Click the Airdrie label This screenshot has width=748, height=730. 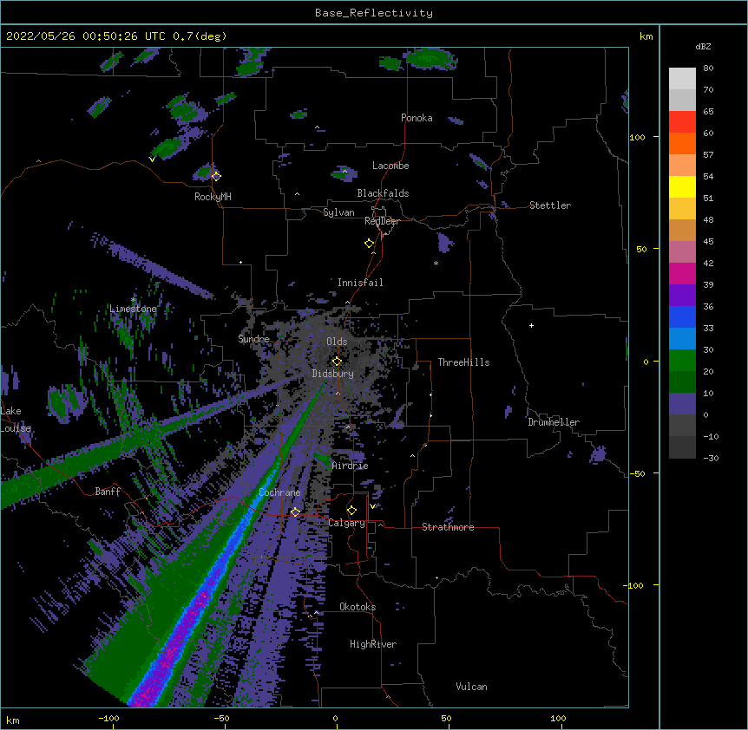point(351,466)
